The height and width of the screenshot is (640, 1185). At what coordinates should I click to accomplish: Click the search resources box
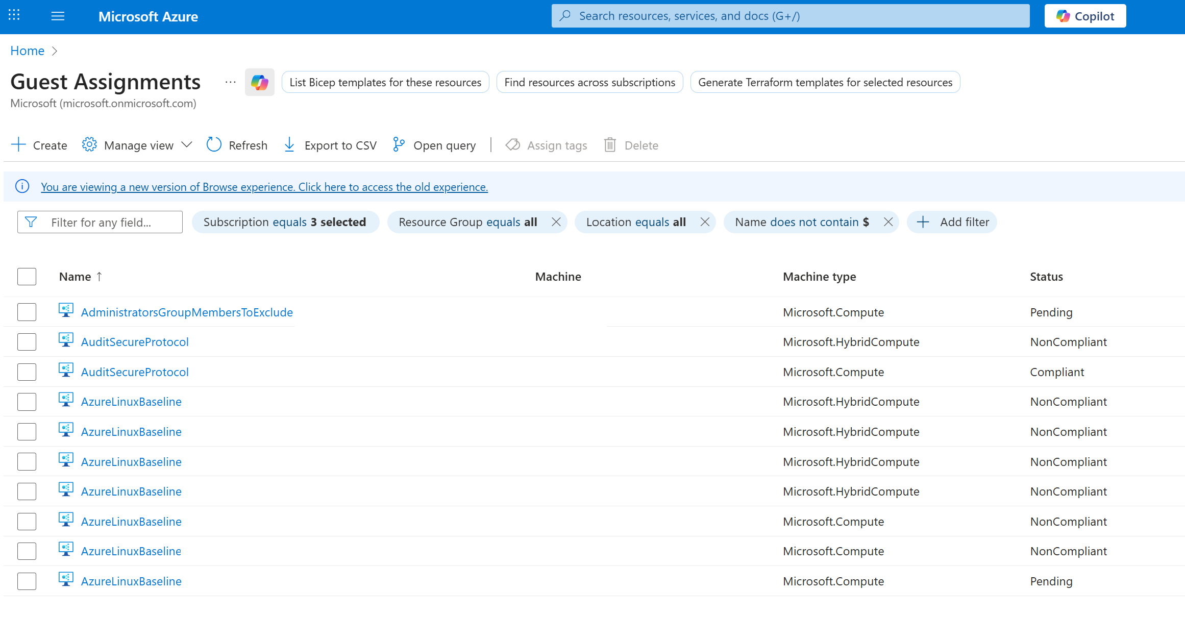click(791, 16)
